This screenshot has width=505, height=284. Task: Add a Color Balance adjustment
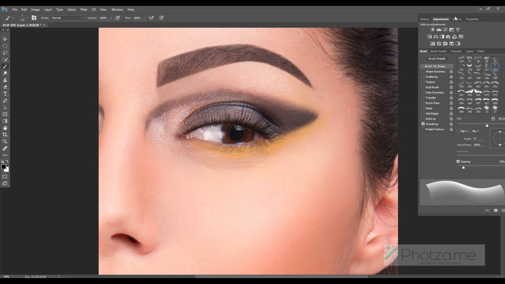coord(436,37)
